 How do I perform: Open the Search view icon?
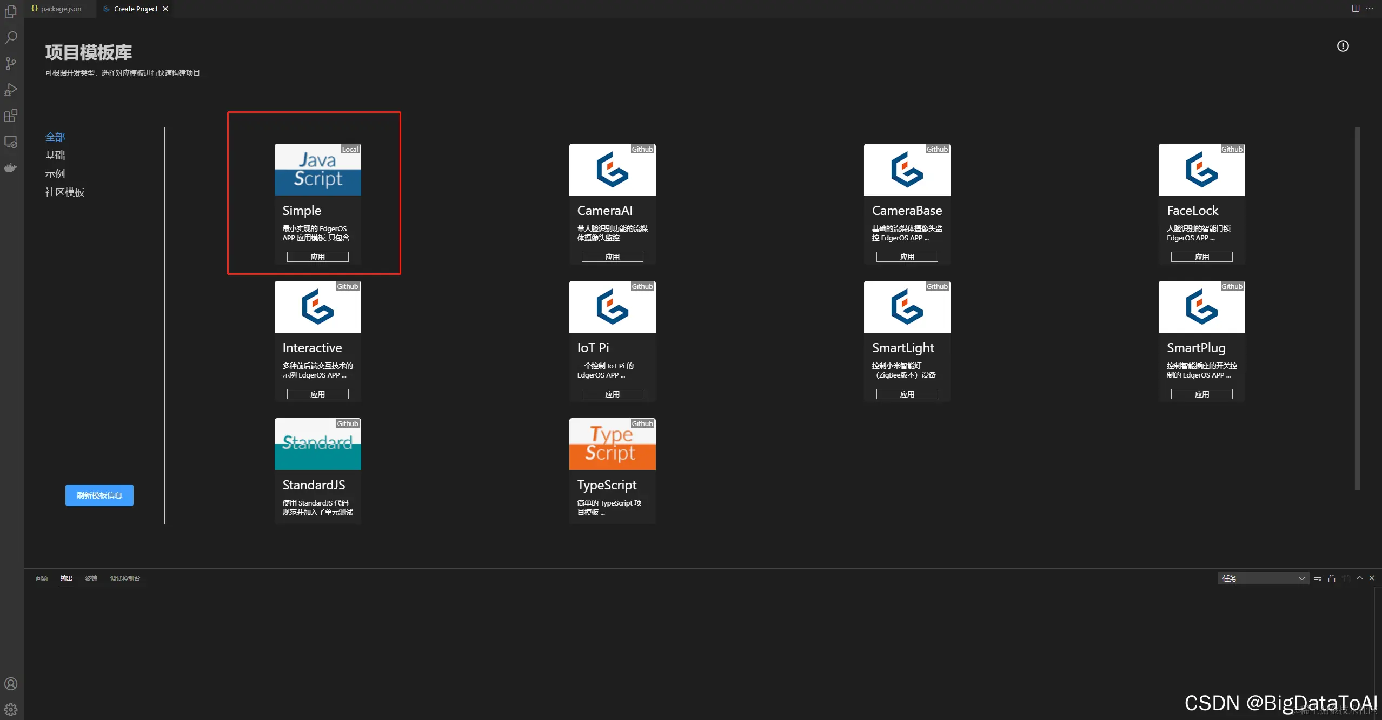point(11,37)
